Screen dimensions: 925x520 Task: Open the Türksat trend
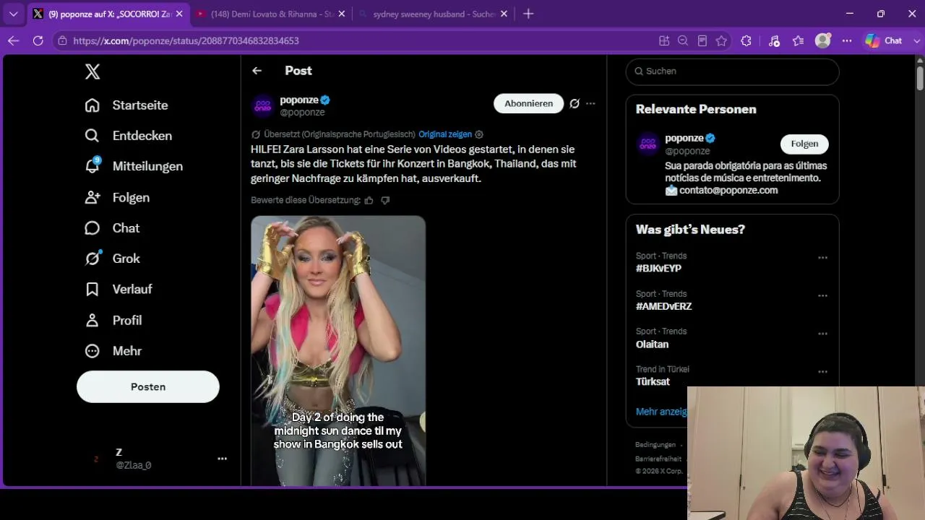click(x=653, y=382)
